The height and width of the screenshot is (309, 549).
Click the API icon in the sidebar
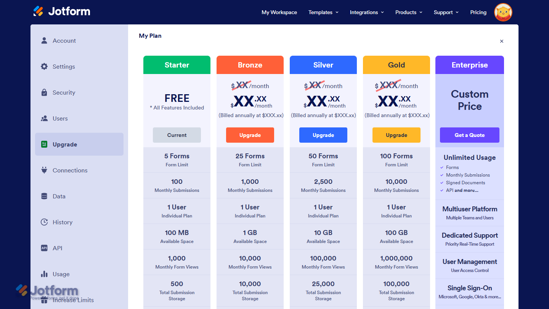click(x=44, y=248)
